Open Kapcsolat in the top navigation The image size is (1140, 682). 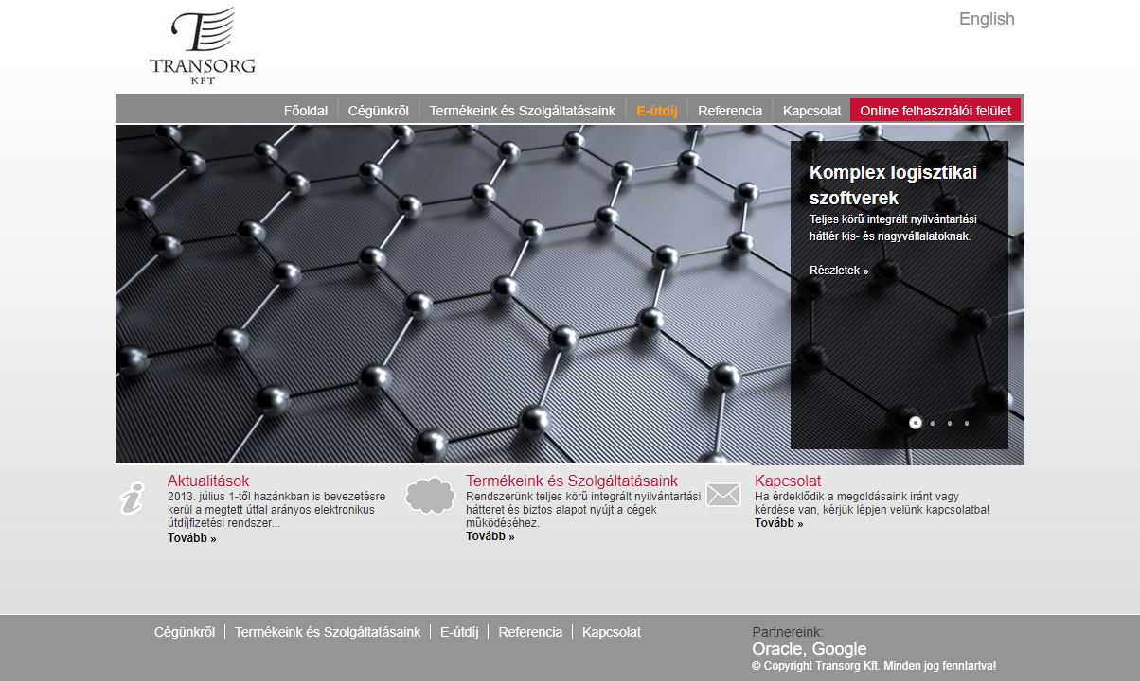tap(812, 111)
